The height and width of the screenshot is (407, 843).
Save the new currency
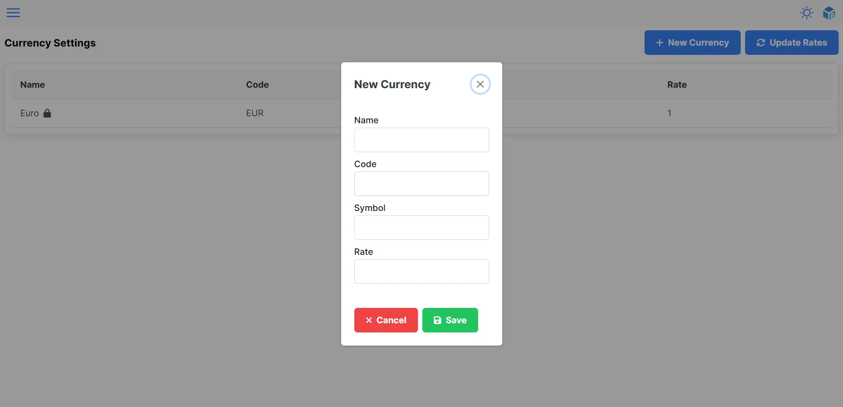pyautogui.click(x=450, y=320)
